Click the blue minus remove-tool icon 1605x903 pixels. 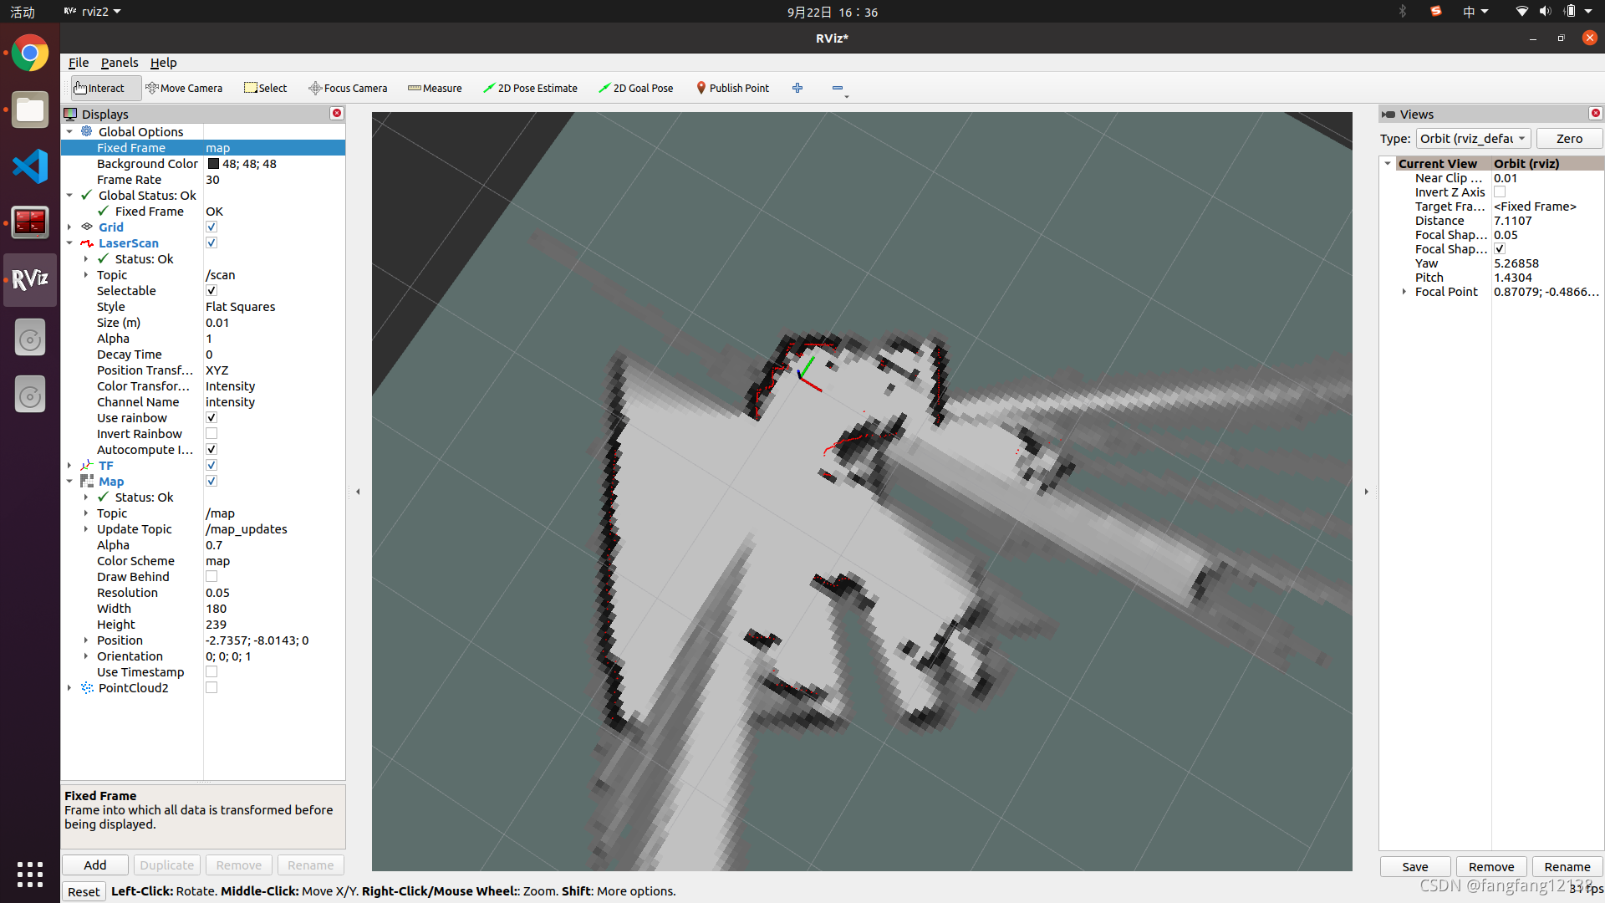[x=838, y=88]
